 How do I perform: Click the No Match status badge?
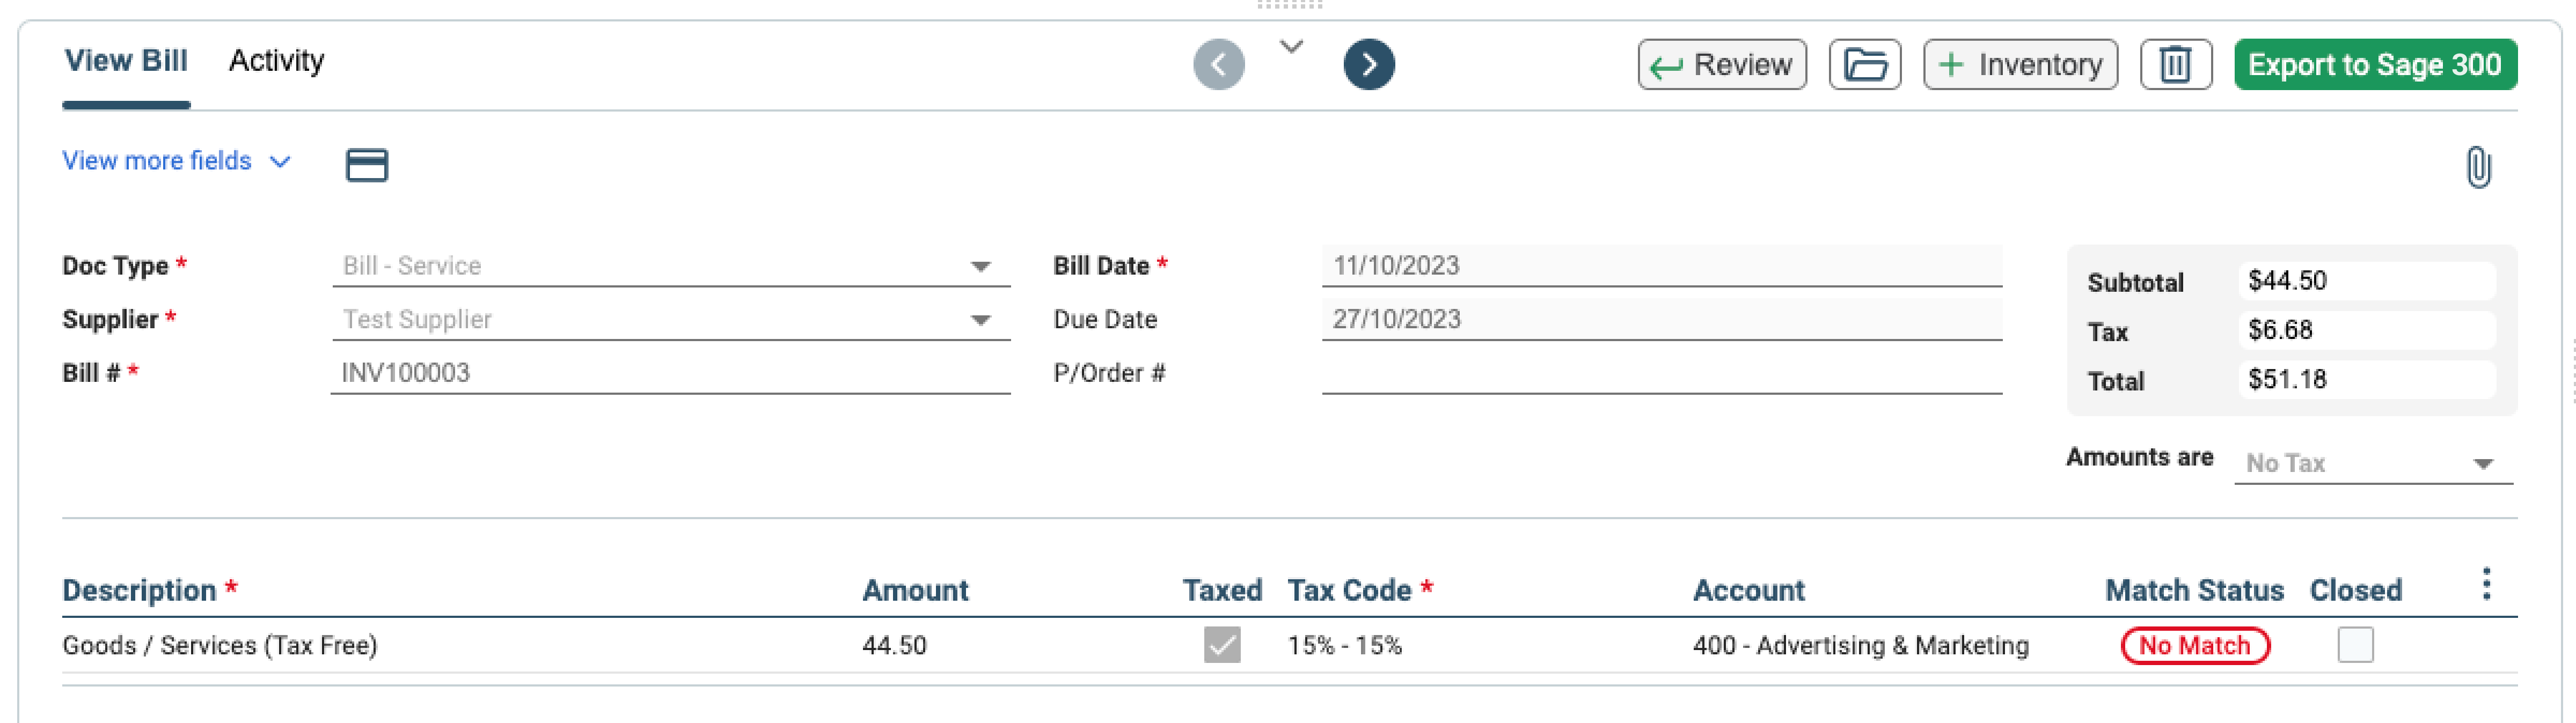pos(2194,646)
